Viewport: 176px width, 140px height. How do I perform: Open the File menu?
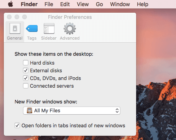[49, 4]
